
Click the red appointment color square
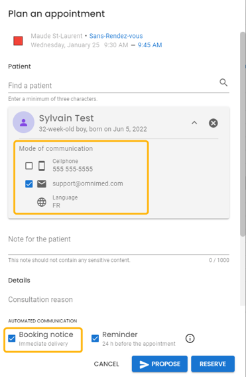coord(18,41)
